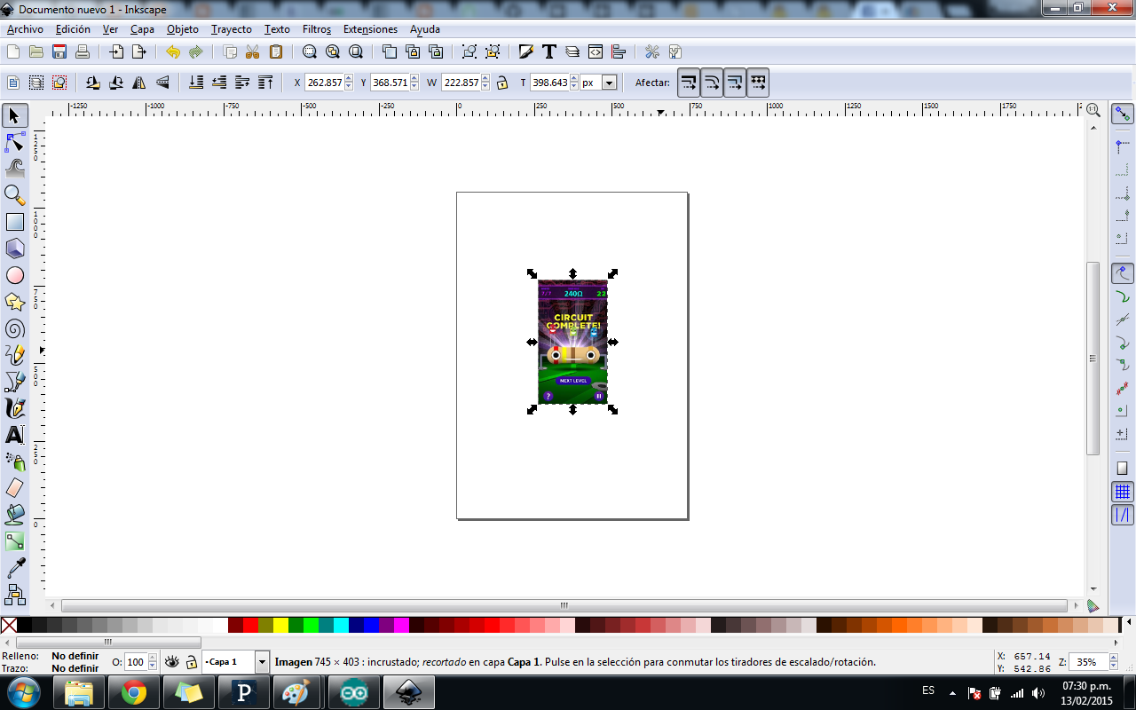Increase the X coordinate stepper
This screenshot has width=1136, height=710.
click(348, 79)
